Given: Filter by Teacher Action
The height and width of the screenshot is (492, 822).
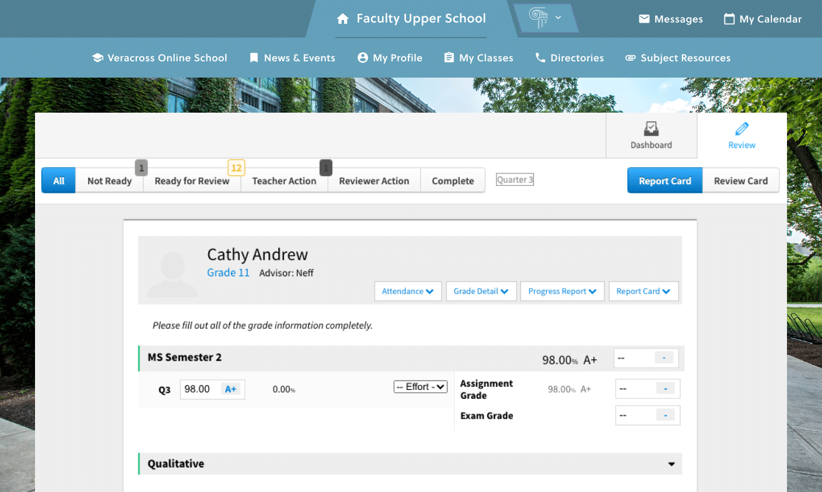Looking at the screenshot, I should pyautogui.click(x=284, y=180).
